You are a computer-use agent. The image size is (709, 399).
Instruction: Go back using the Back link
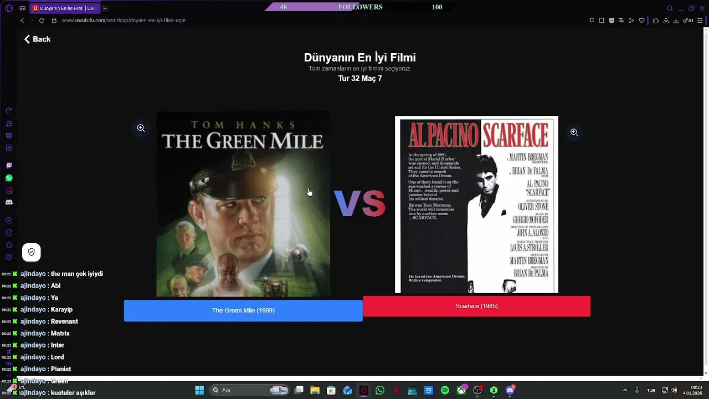pos(37,39)
